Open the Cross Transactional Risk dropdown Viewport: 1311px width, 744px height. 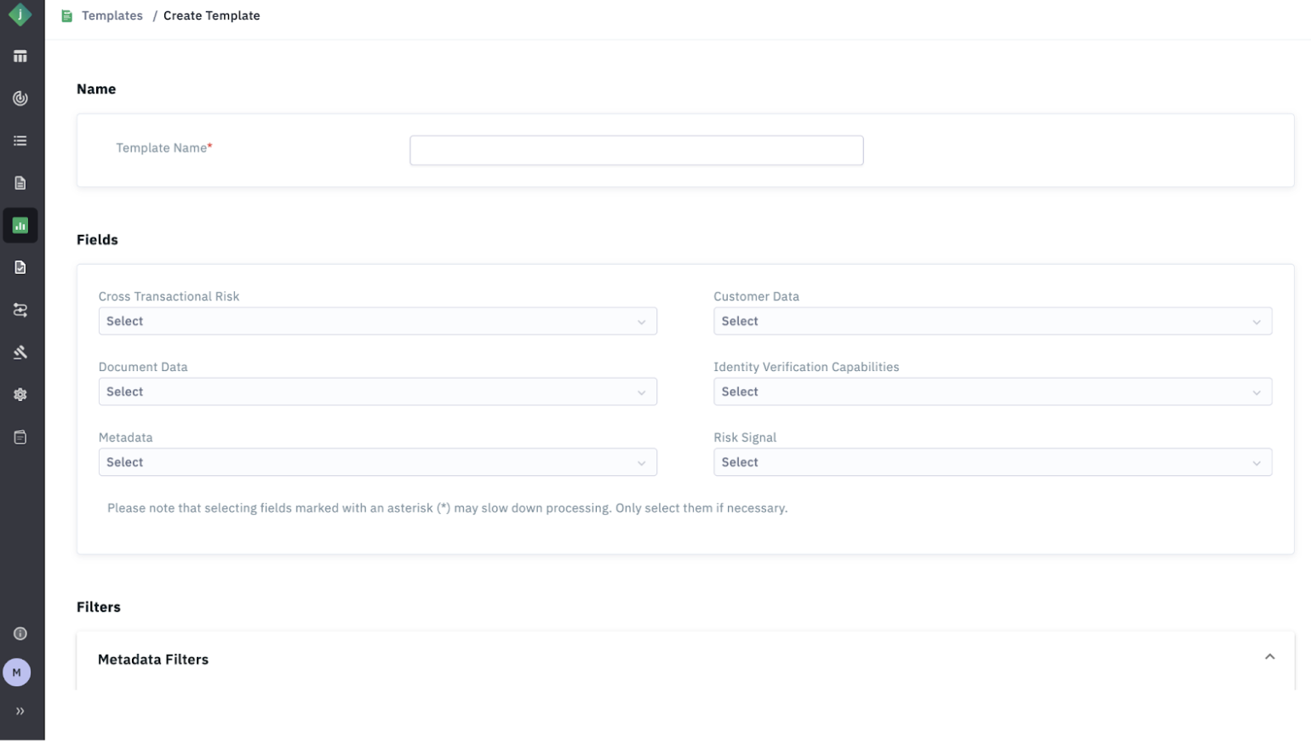pyautogui.click(x=377, y=322)
